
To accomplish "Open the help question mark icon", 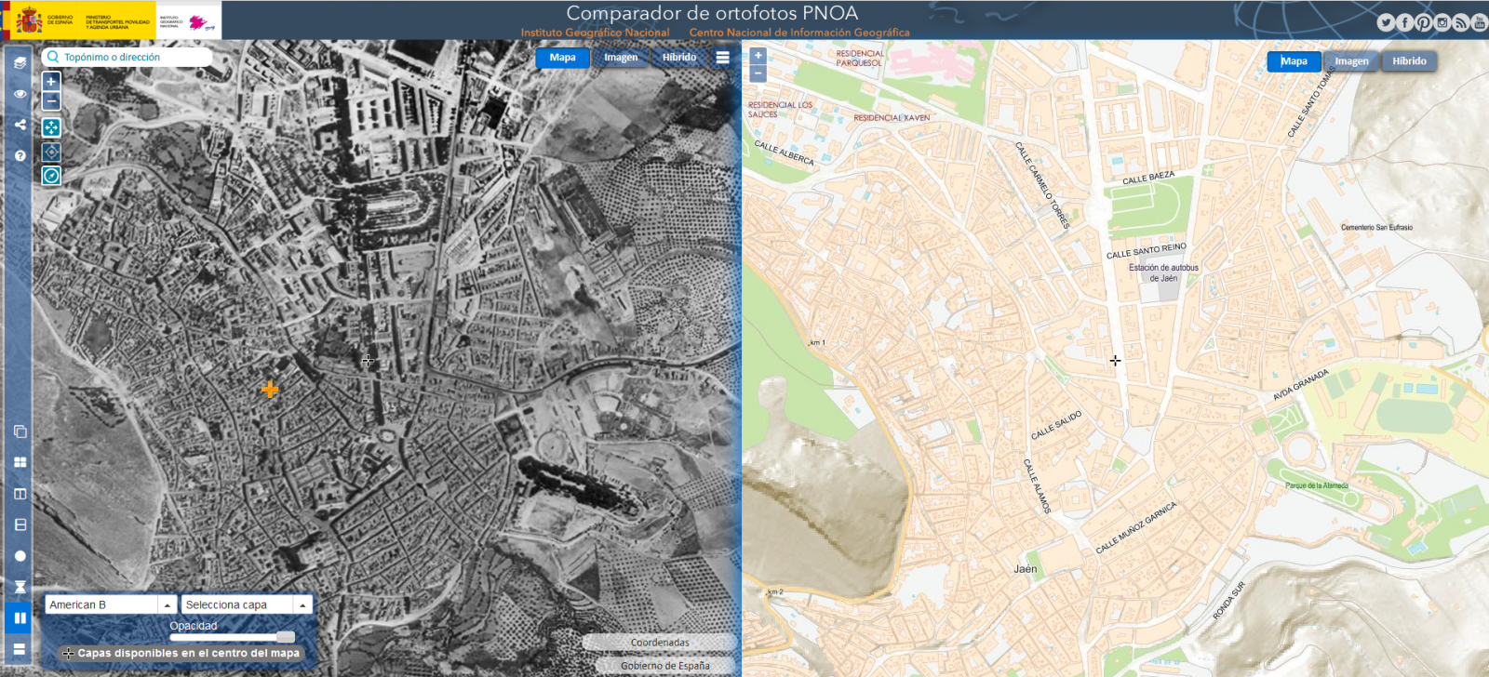I will coord(20,155).
